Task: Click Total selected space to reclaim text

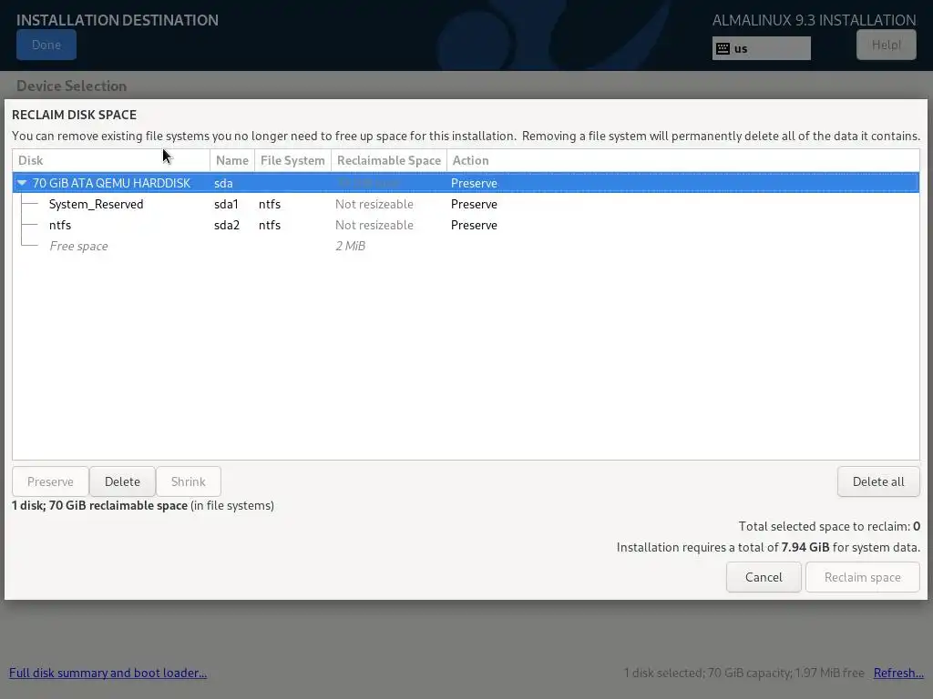Action: [x=829, y=526]
